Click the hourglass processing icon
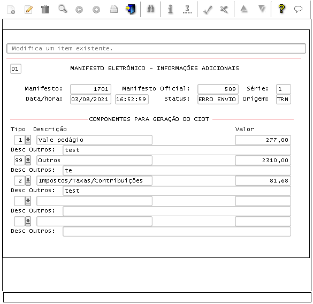313x304 pixels. [187, 10]
